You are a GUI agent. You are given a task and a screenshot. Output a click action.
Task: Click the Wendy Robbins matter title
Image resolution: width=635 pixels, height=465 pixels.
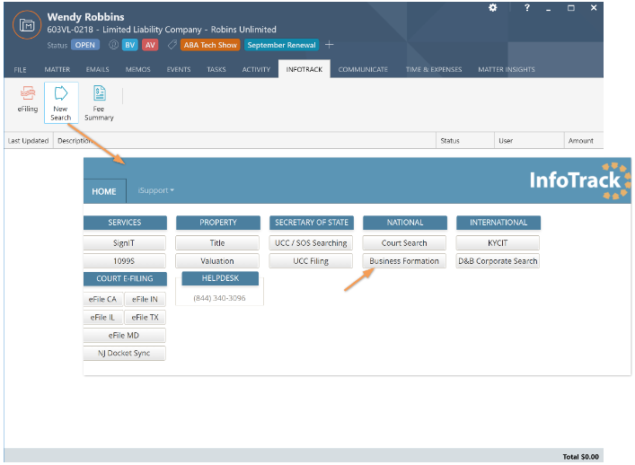85,17
